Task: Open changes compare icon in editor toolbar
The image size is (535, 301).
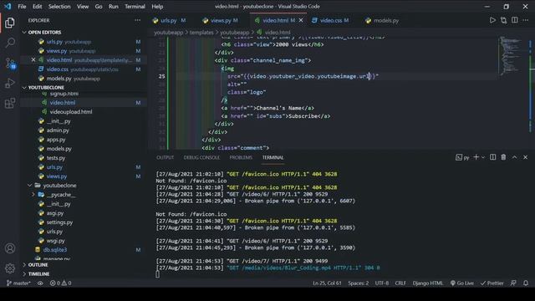Action: [x=503, y=20]
